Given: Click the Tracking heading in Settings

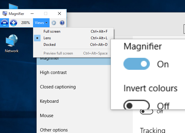Looking at the screenshot, I should pos(153,130).
